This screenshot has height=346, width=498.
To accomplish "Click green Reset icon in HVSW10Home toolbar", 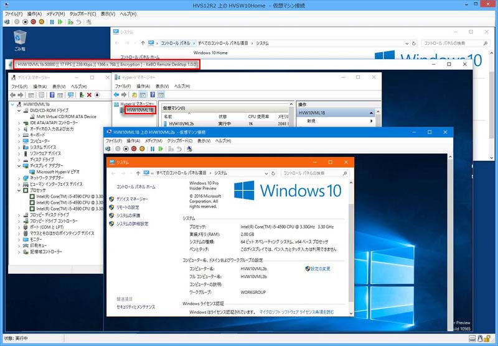I will 60,22.
